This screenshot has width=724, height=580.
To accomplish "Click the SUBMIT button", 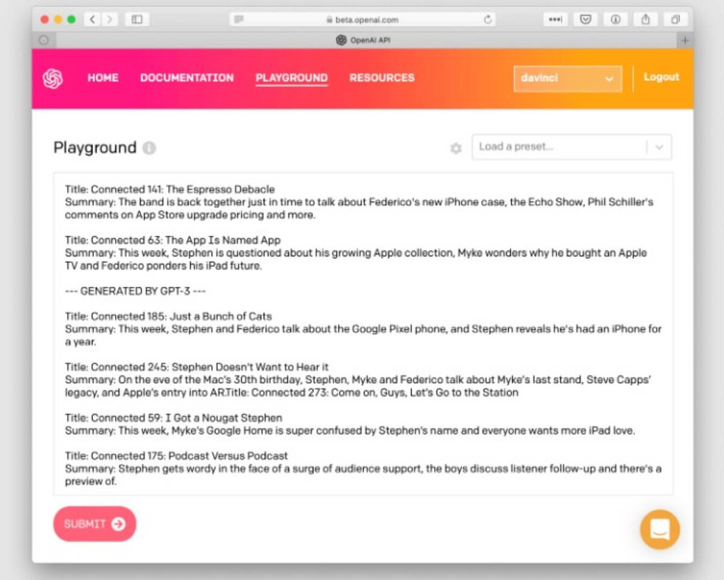I will point(95,524).
